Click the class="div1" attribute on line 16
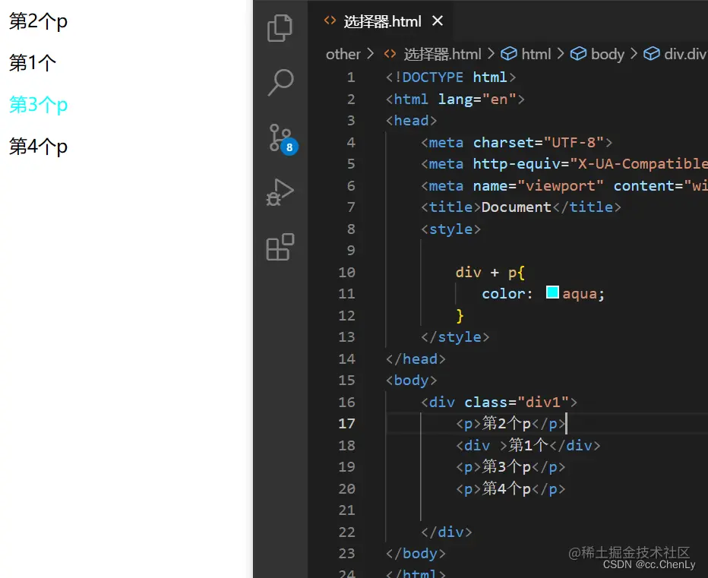Viewport: 708px width, 578px height. click(x=517, y=402)
